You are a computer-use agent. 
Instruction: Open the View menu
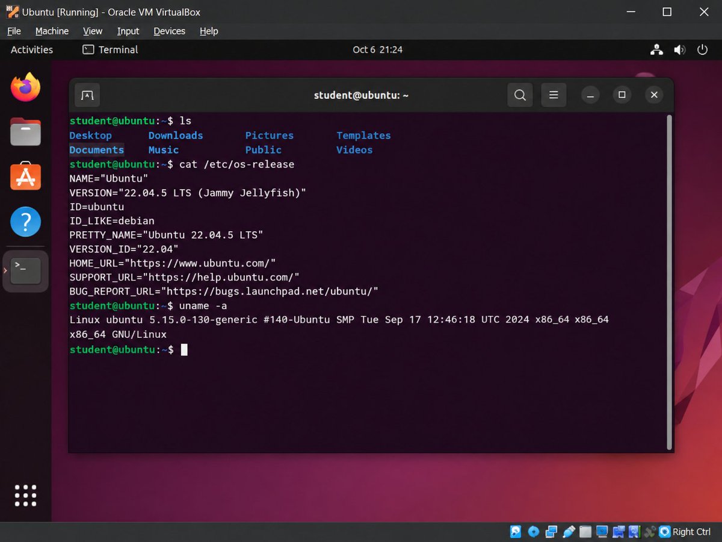click(93, 31)
